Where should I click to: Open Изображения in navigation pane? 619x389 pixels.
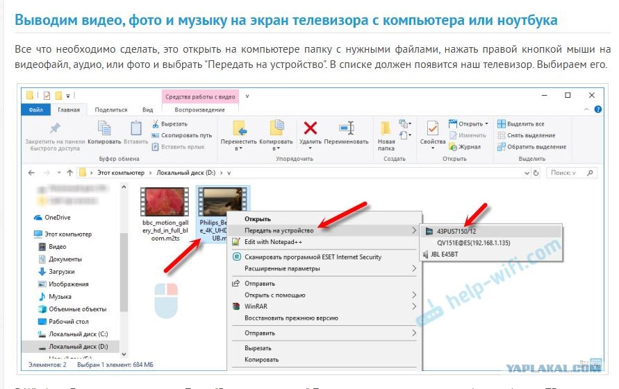63,284
